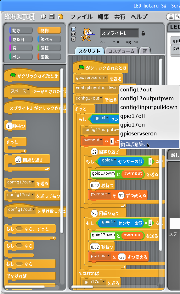Toggle the sprite lock icon
This screenshot has height=294, width=180.
[x=143, y=33]
